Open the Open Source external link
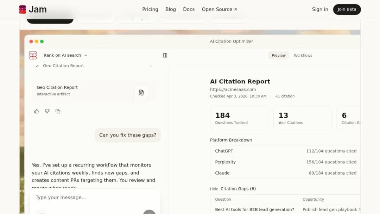Viewport: 380px width, 214px height. point(219,10)
